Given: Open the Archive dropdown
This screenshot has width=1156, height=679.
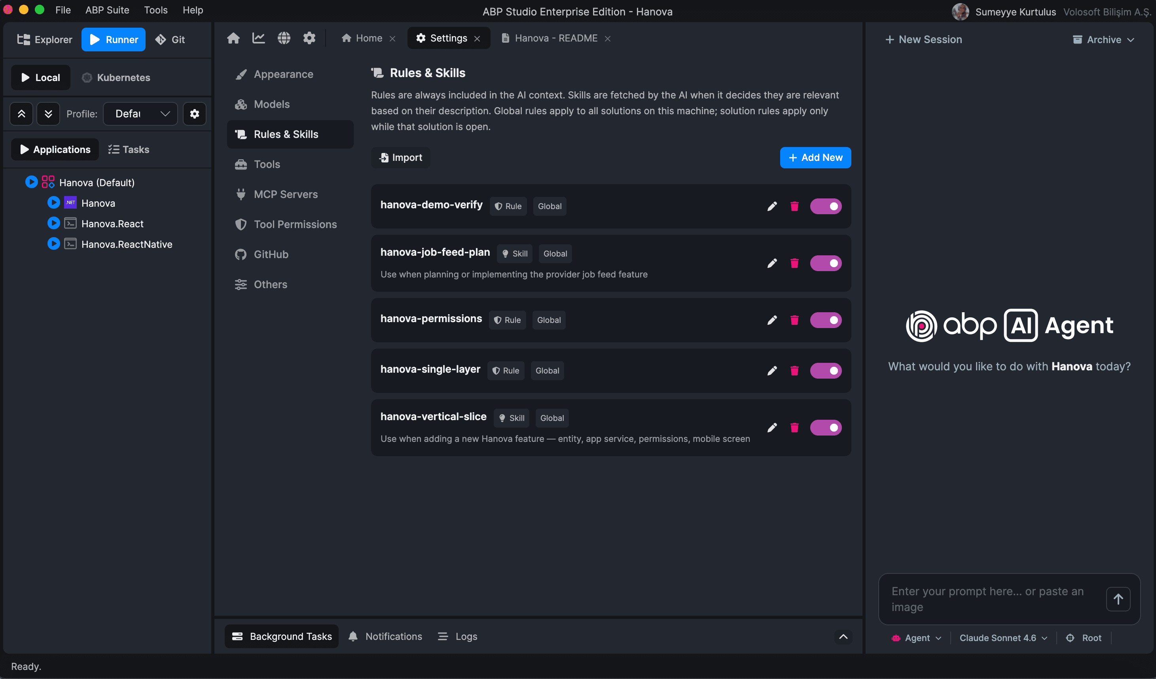Looking at the screenshot, I should pyautogui.click(x=1103, y=40).
